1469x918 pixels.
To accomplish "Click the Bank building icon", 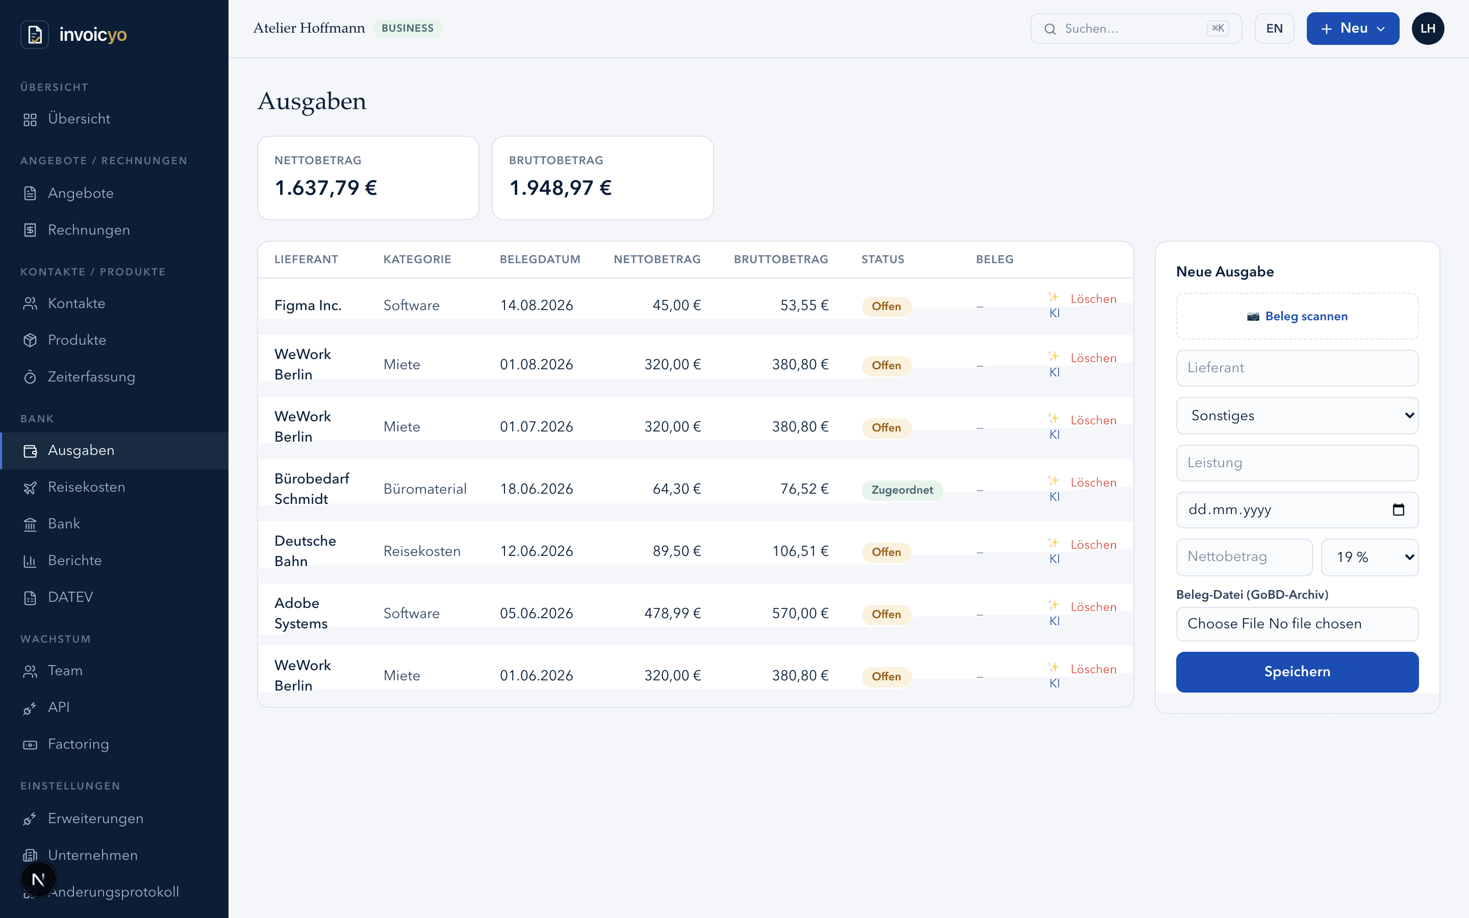I will coord(31,524).
